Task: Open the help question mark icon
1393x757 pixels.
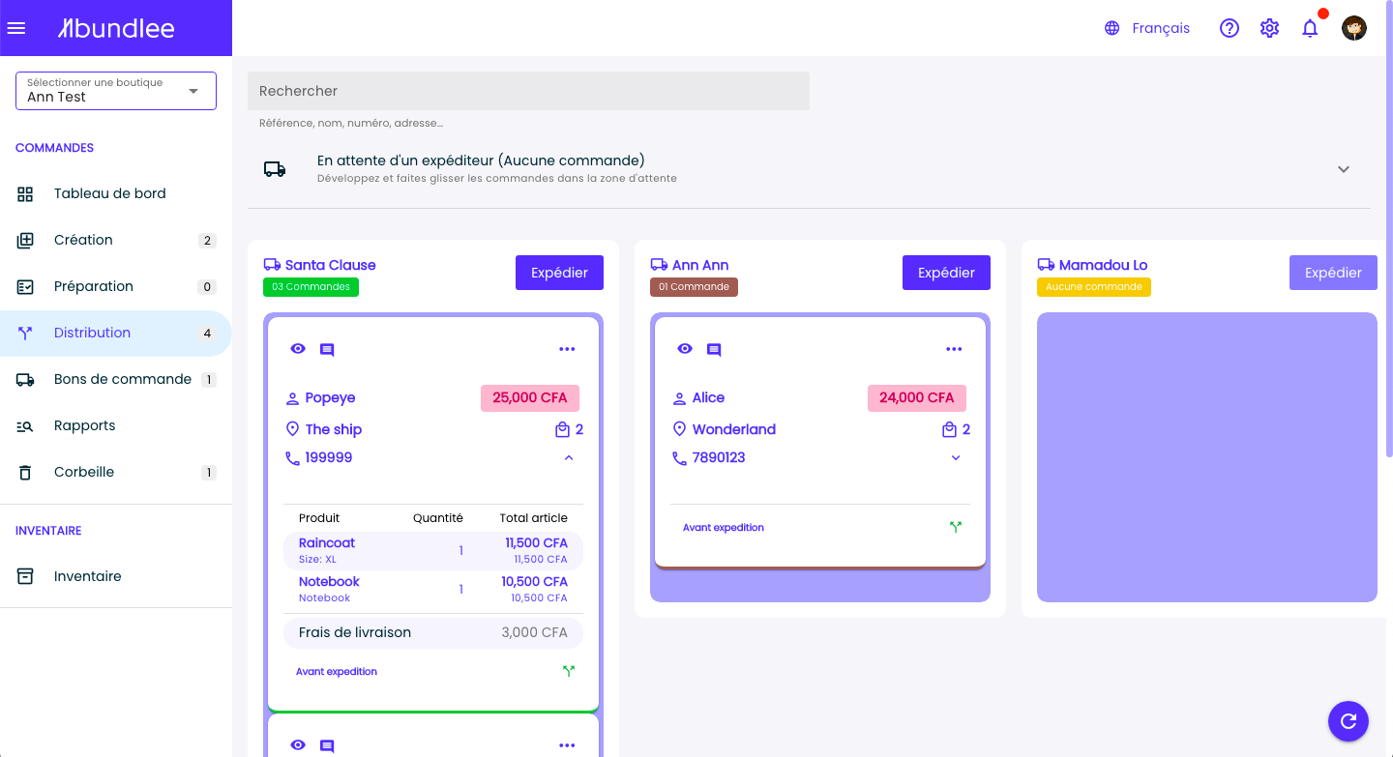Action: (1230, 28)
